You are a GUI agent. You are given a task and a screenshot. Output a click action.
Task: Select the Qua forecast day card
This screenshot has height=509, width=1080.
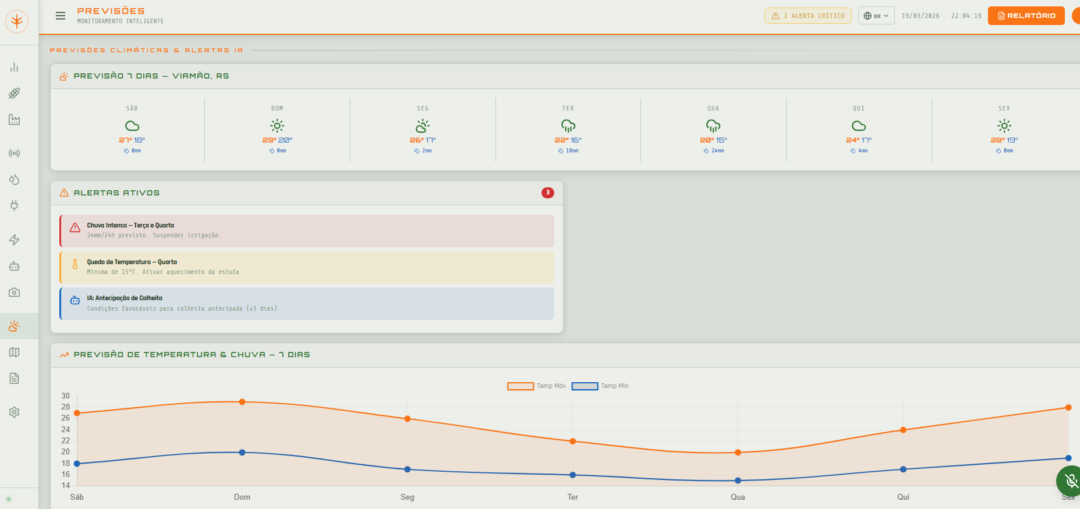click(x=713, y=130)
